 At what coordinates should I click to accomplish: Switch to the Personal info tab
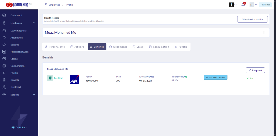55,47
